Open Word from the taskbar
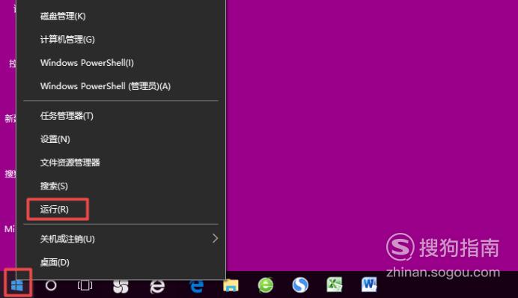This screenshot has width=518, height=298. click(369, 285)
